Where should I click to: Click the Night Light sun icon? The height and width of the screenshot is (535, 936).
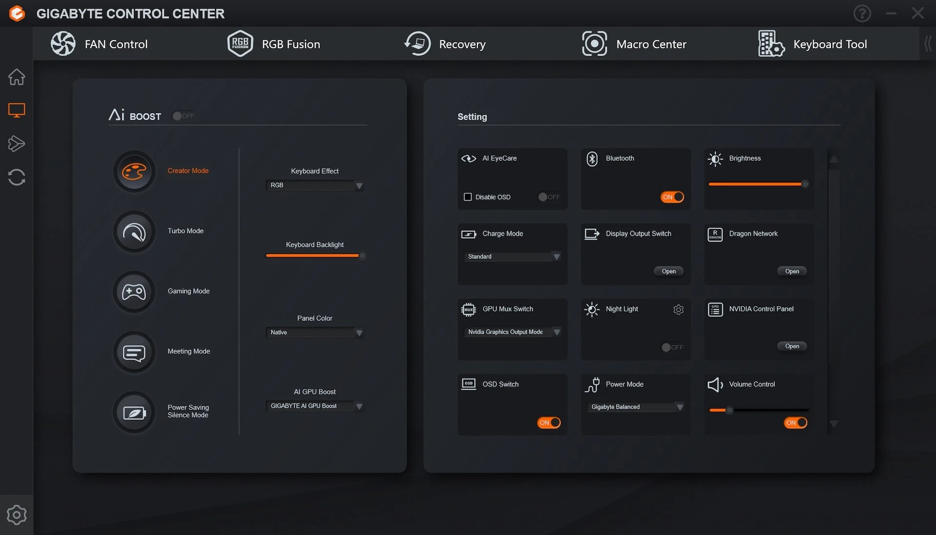(592, 310)
